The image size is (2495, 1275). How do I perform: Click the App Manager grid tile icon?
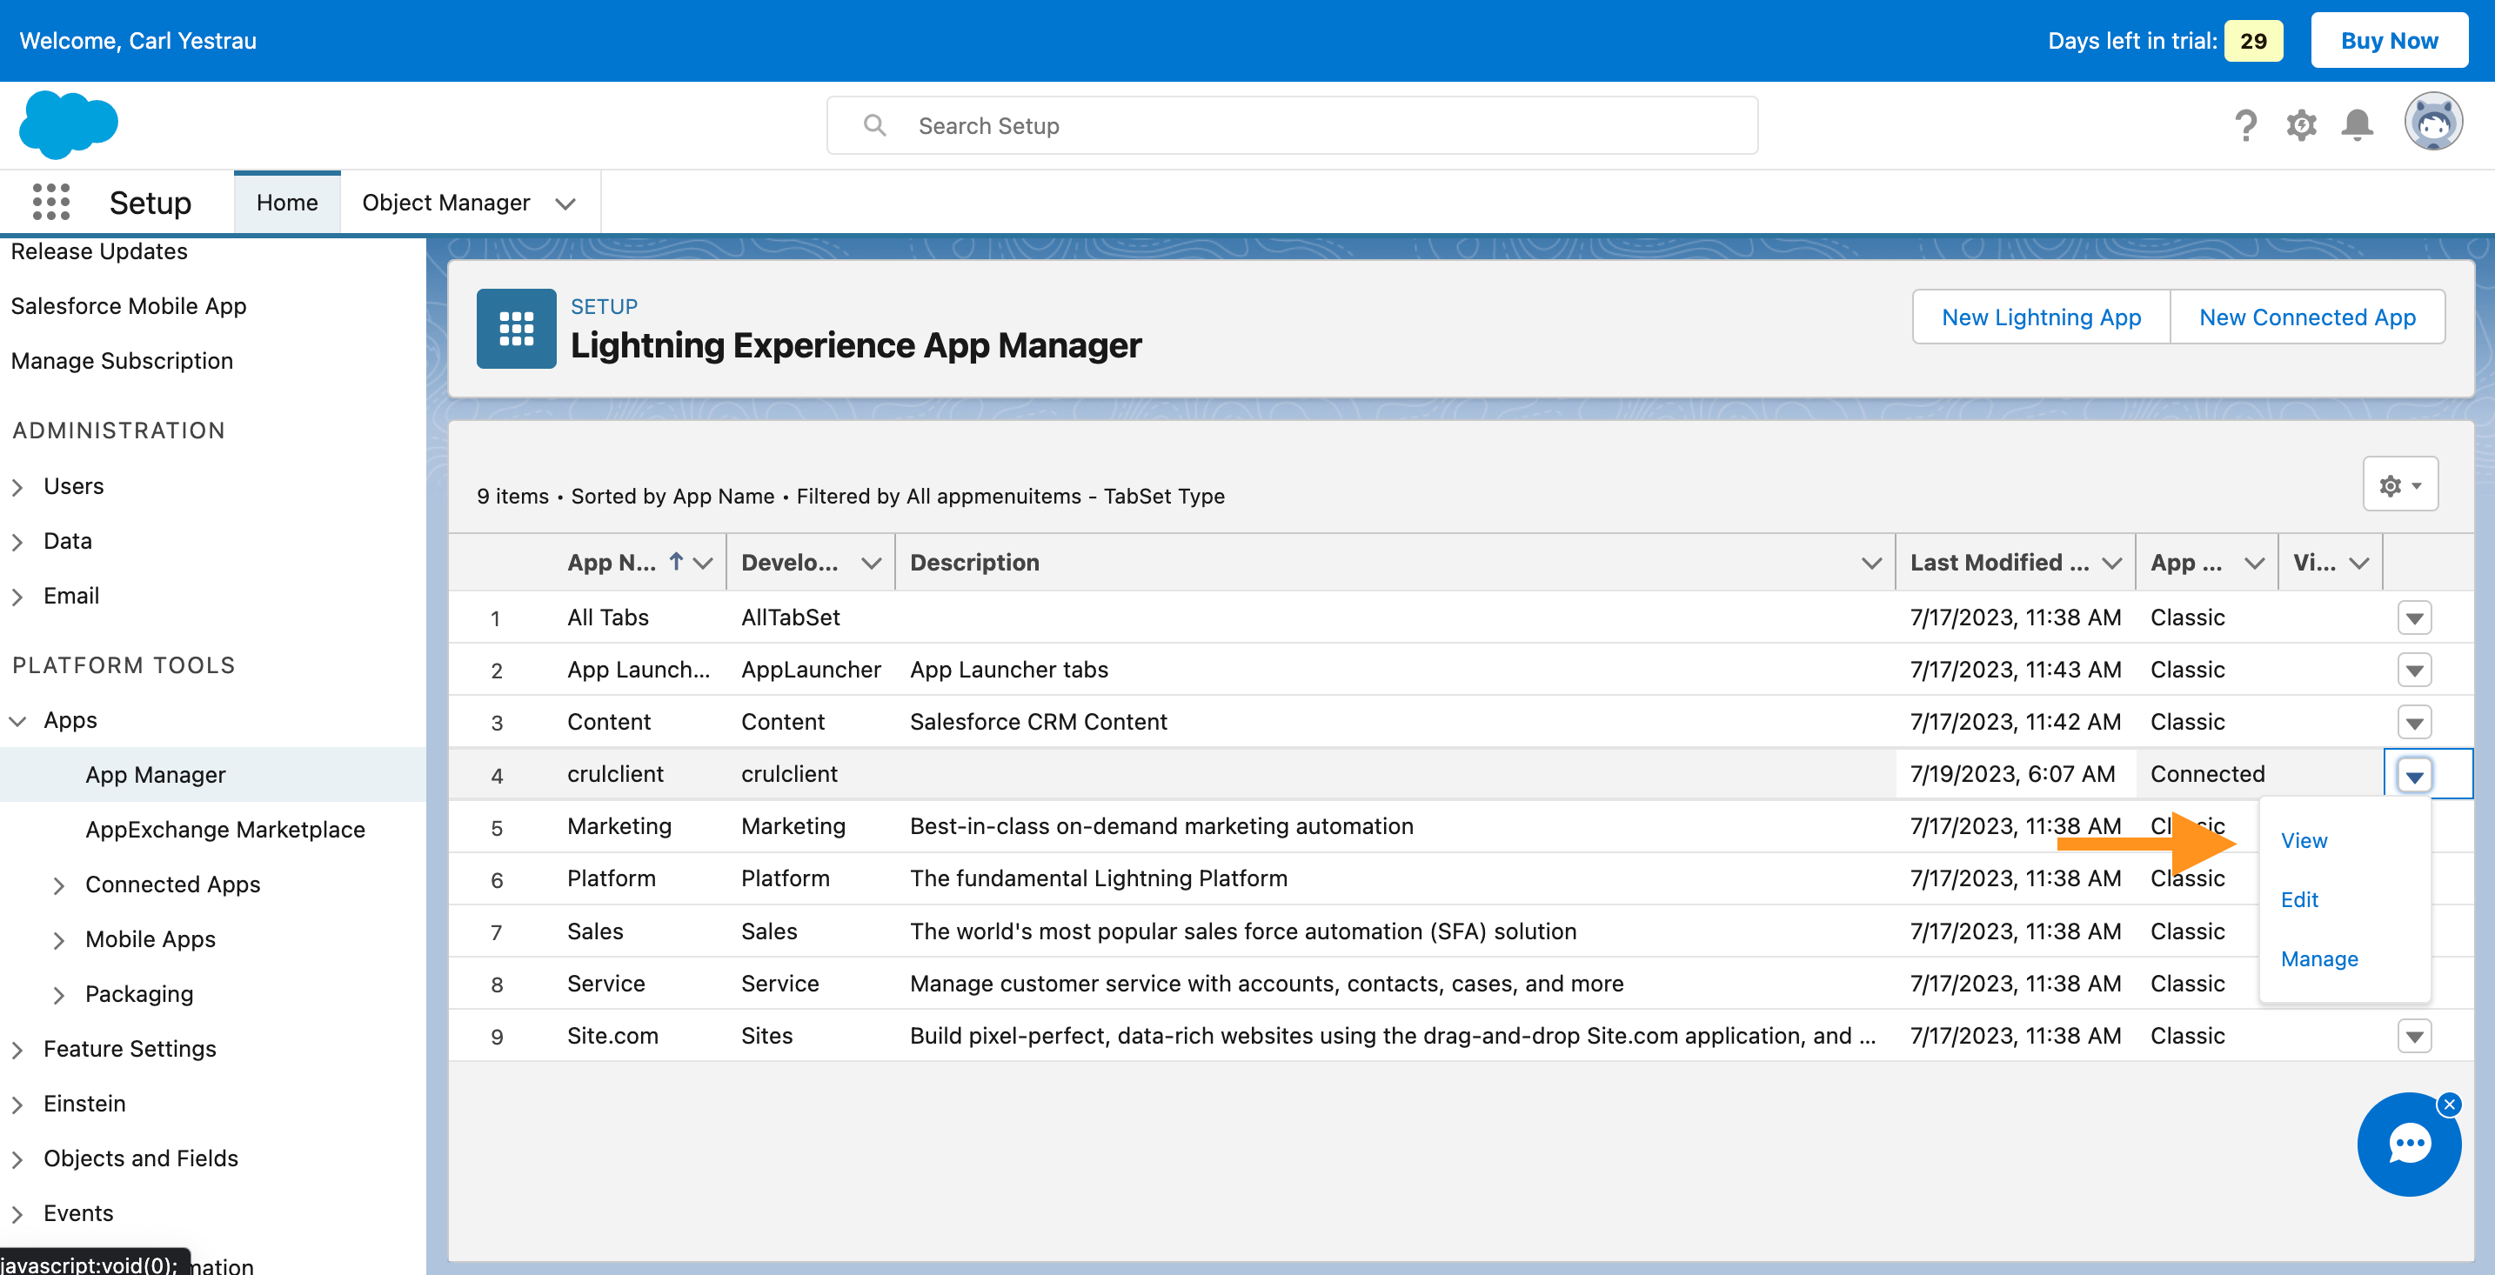point(516,328)
